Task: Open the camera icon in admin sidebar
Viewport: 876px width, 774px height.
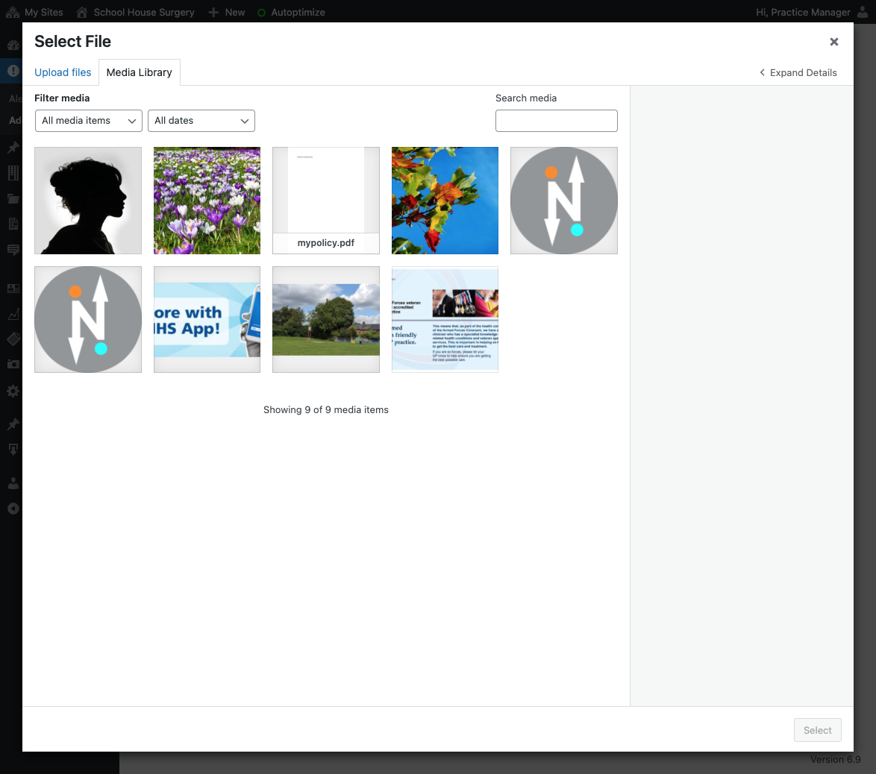Action: pyautogui.click(x=13, y=364)
